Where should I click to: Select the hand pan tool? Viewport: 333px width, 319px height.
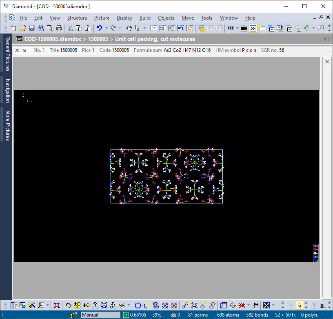coord(129,28)
